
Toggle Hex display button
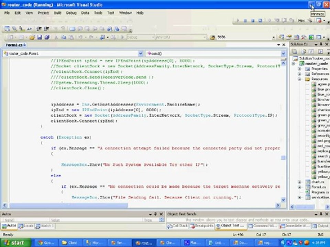(x=301, y=21)
